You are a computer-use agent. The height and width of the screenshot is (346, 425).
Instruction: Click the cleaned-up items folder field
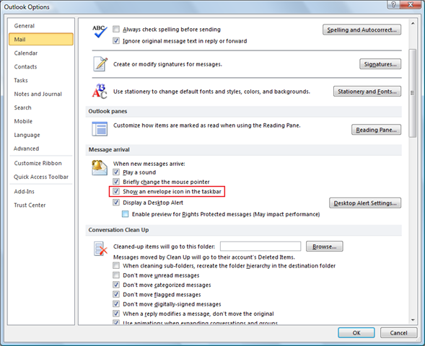(x=260, y=247)
